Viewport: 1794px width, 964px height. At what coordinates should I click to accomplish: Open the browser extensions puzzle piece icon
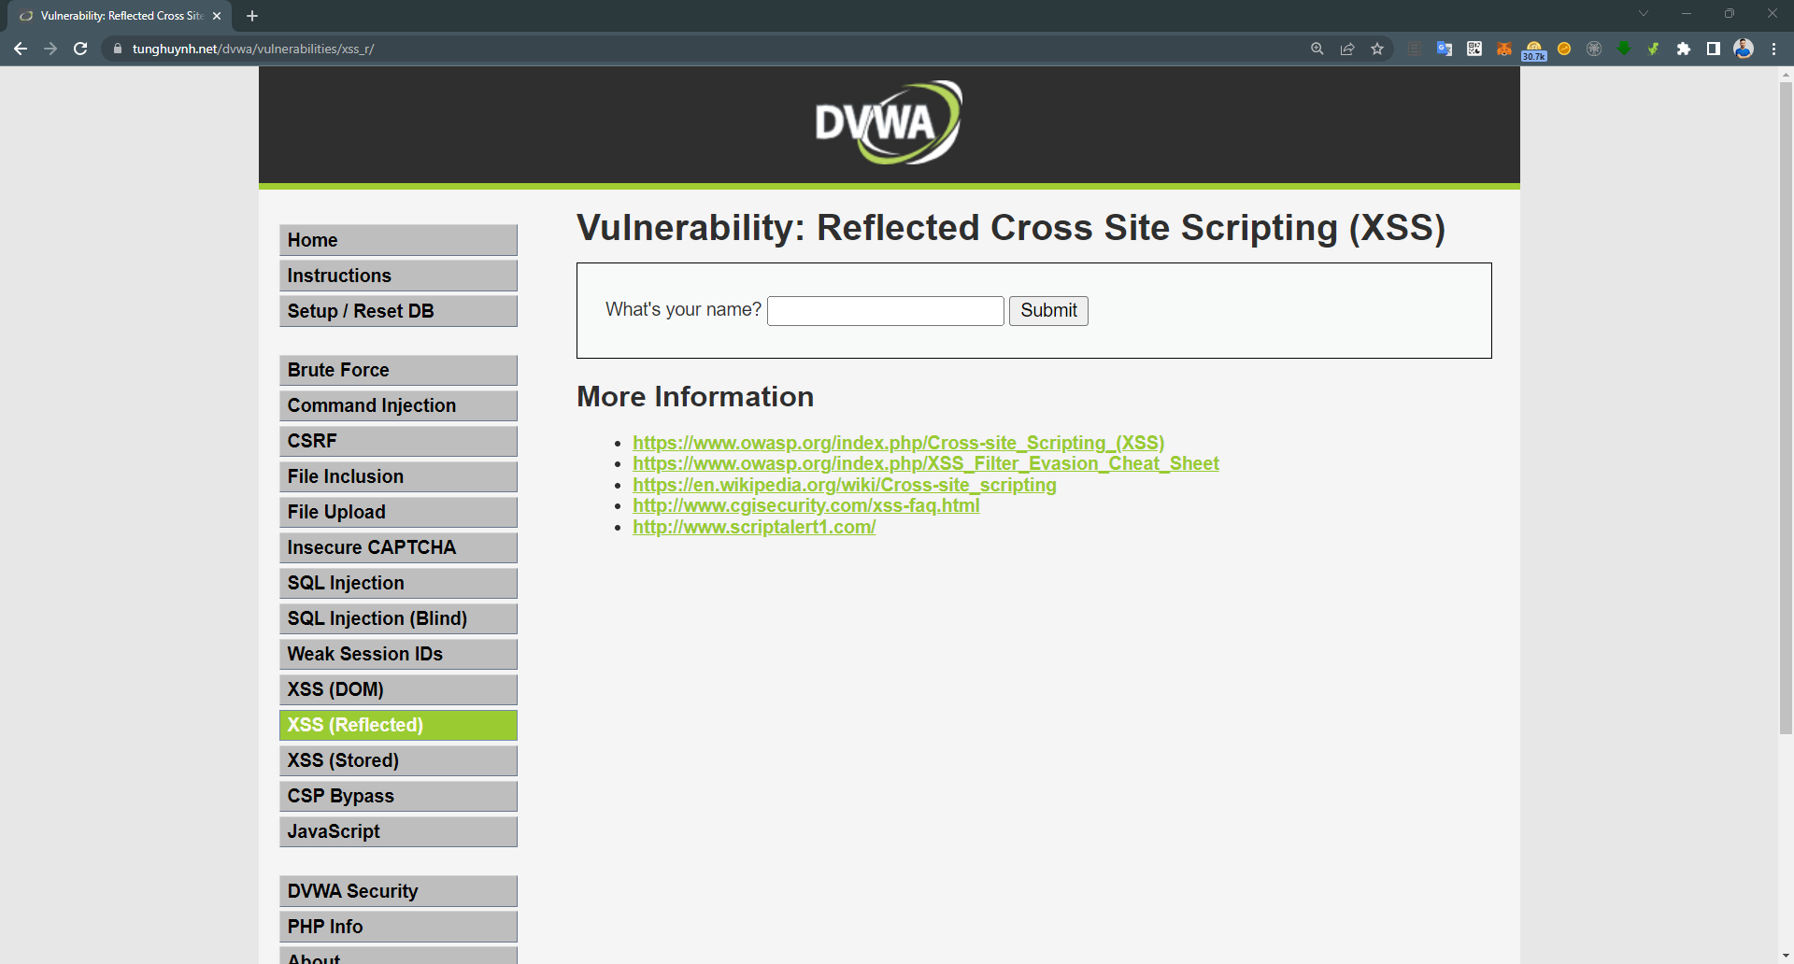click(x=1684, y=49)
